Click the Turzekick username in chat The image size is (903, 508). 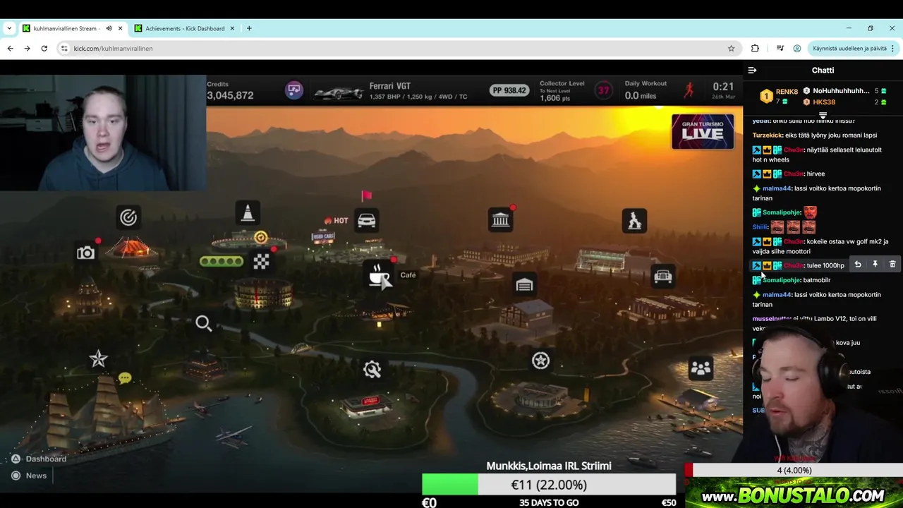tap(768, 135)
